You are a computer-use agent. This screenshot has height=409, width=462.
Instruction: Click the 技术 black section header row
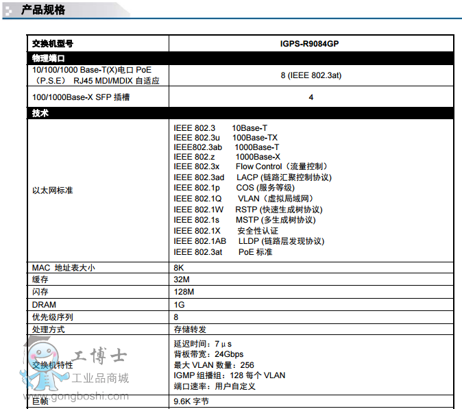pyautogui.click(x=40, y=113)
